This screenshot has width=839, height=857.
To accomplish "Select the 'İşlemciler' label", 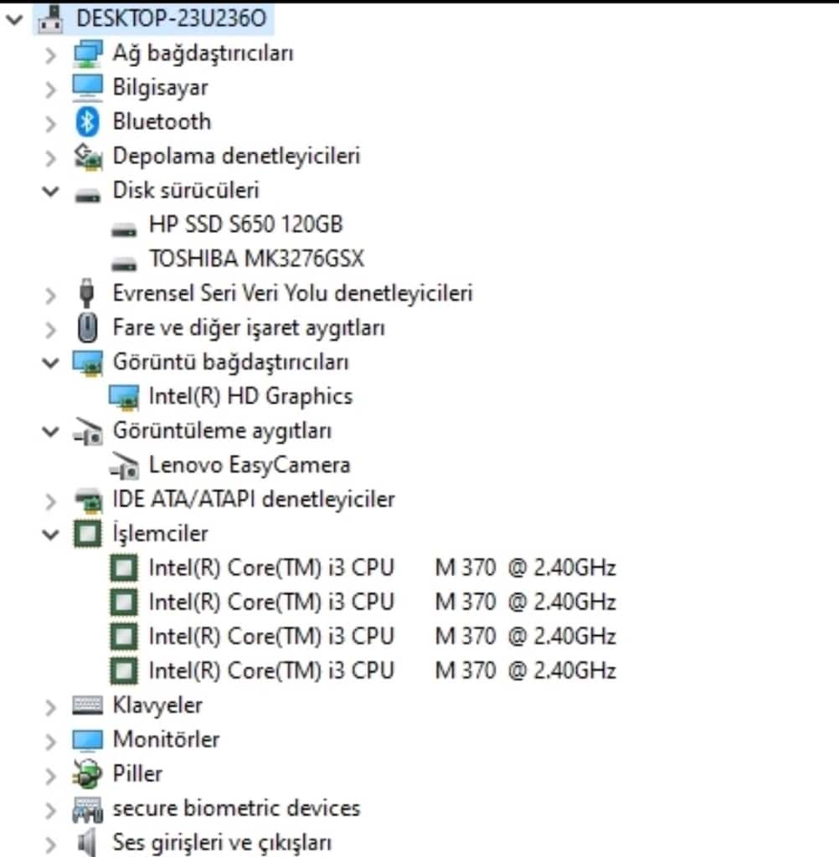I will (x=160, y=533).
